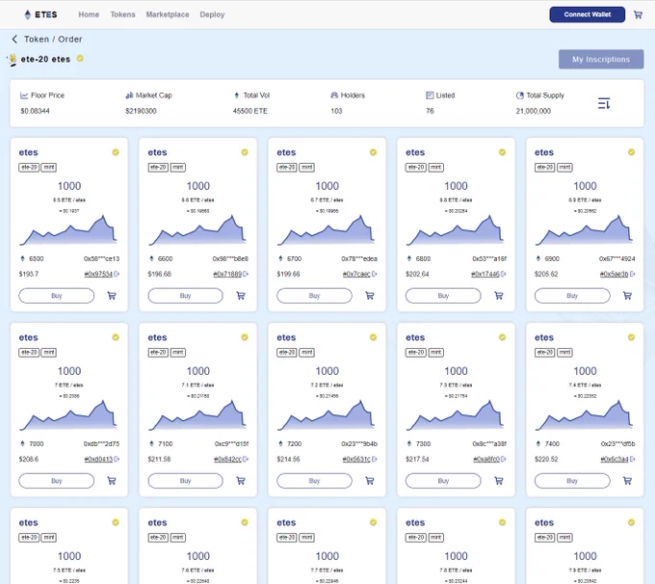Screen dimensions: 655x584
Task: Click the verified badge on the $214.56 card
Action: point(374,337)
